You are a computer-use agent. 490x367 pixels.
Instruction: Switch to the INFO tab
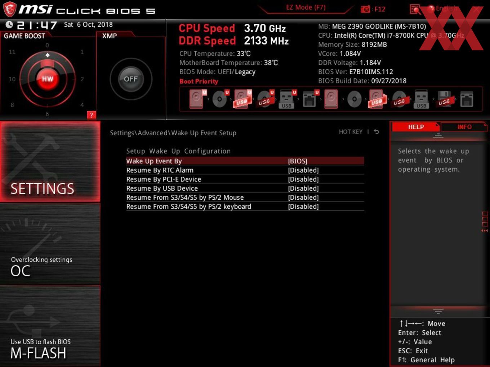(x=464, y=127)
